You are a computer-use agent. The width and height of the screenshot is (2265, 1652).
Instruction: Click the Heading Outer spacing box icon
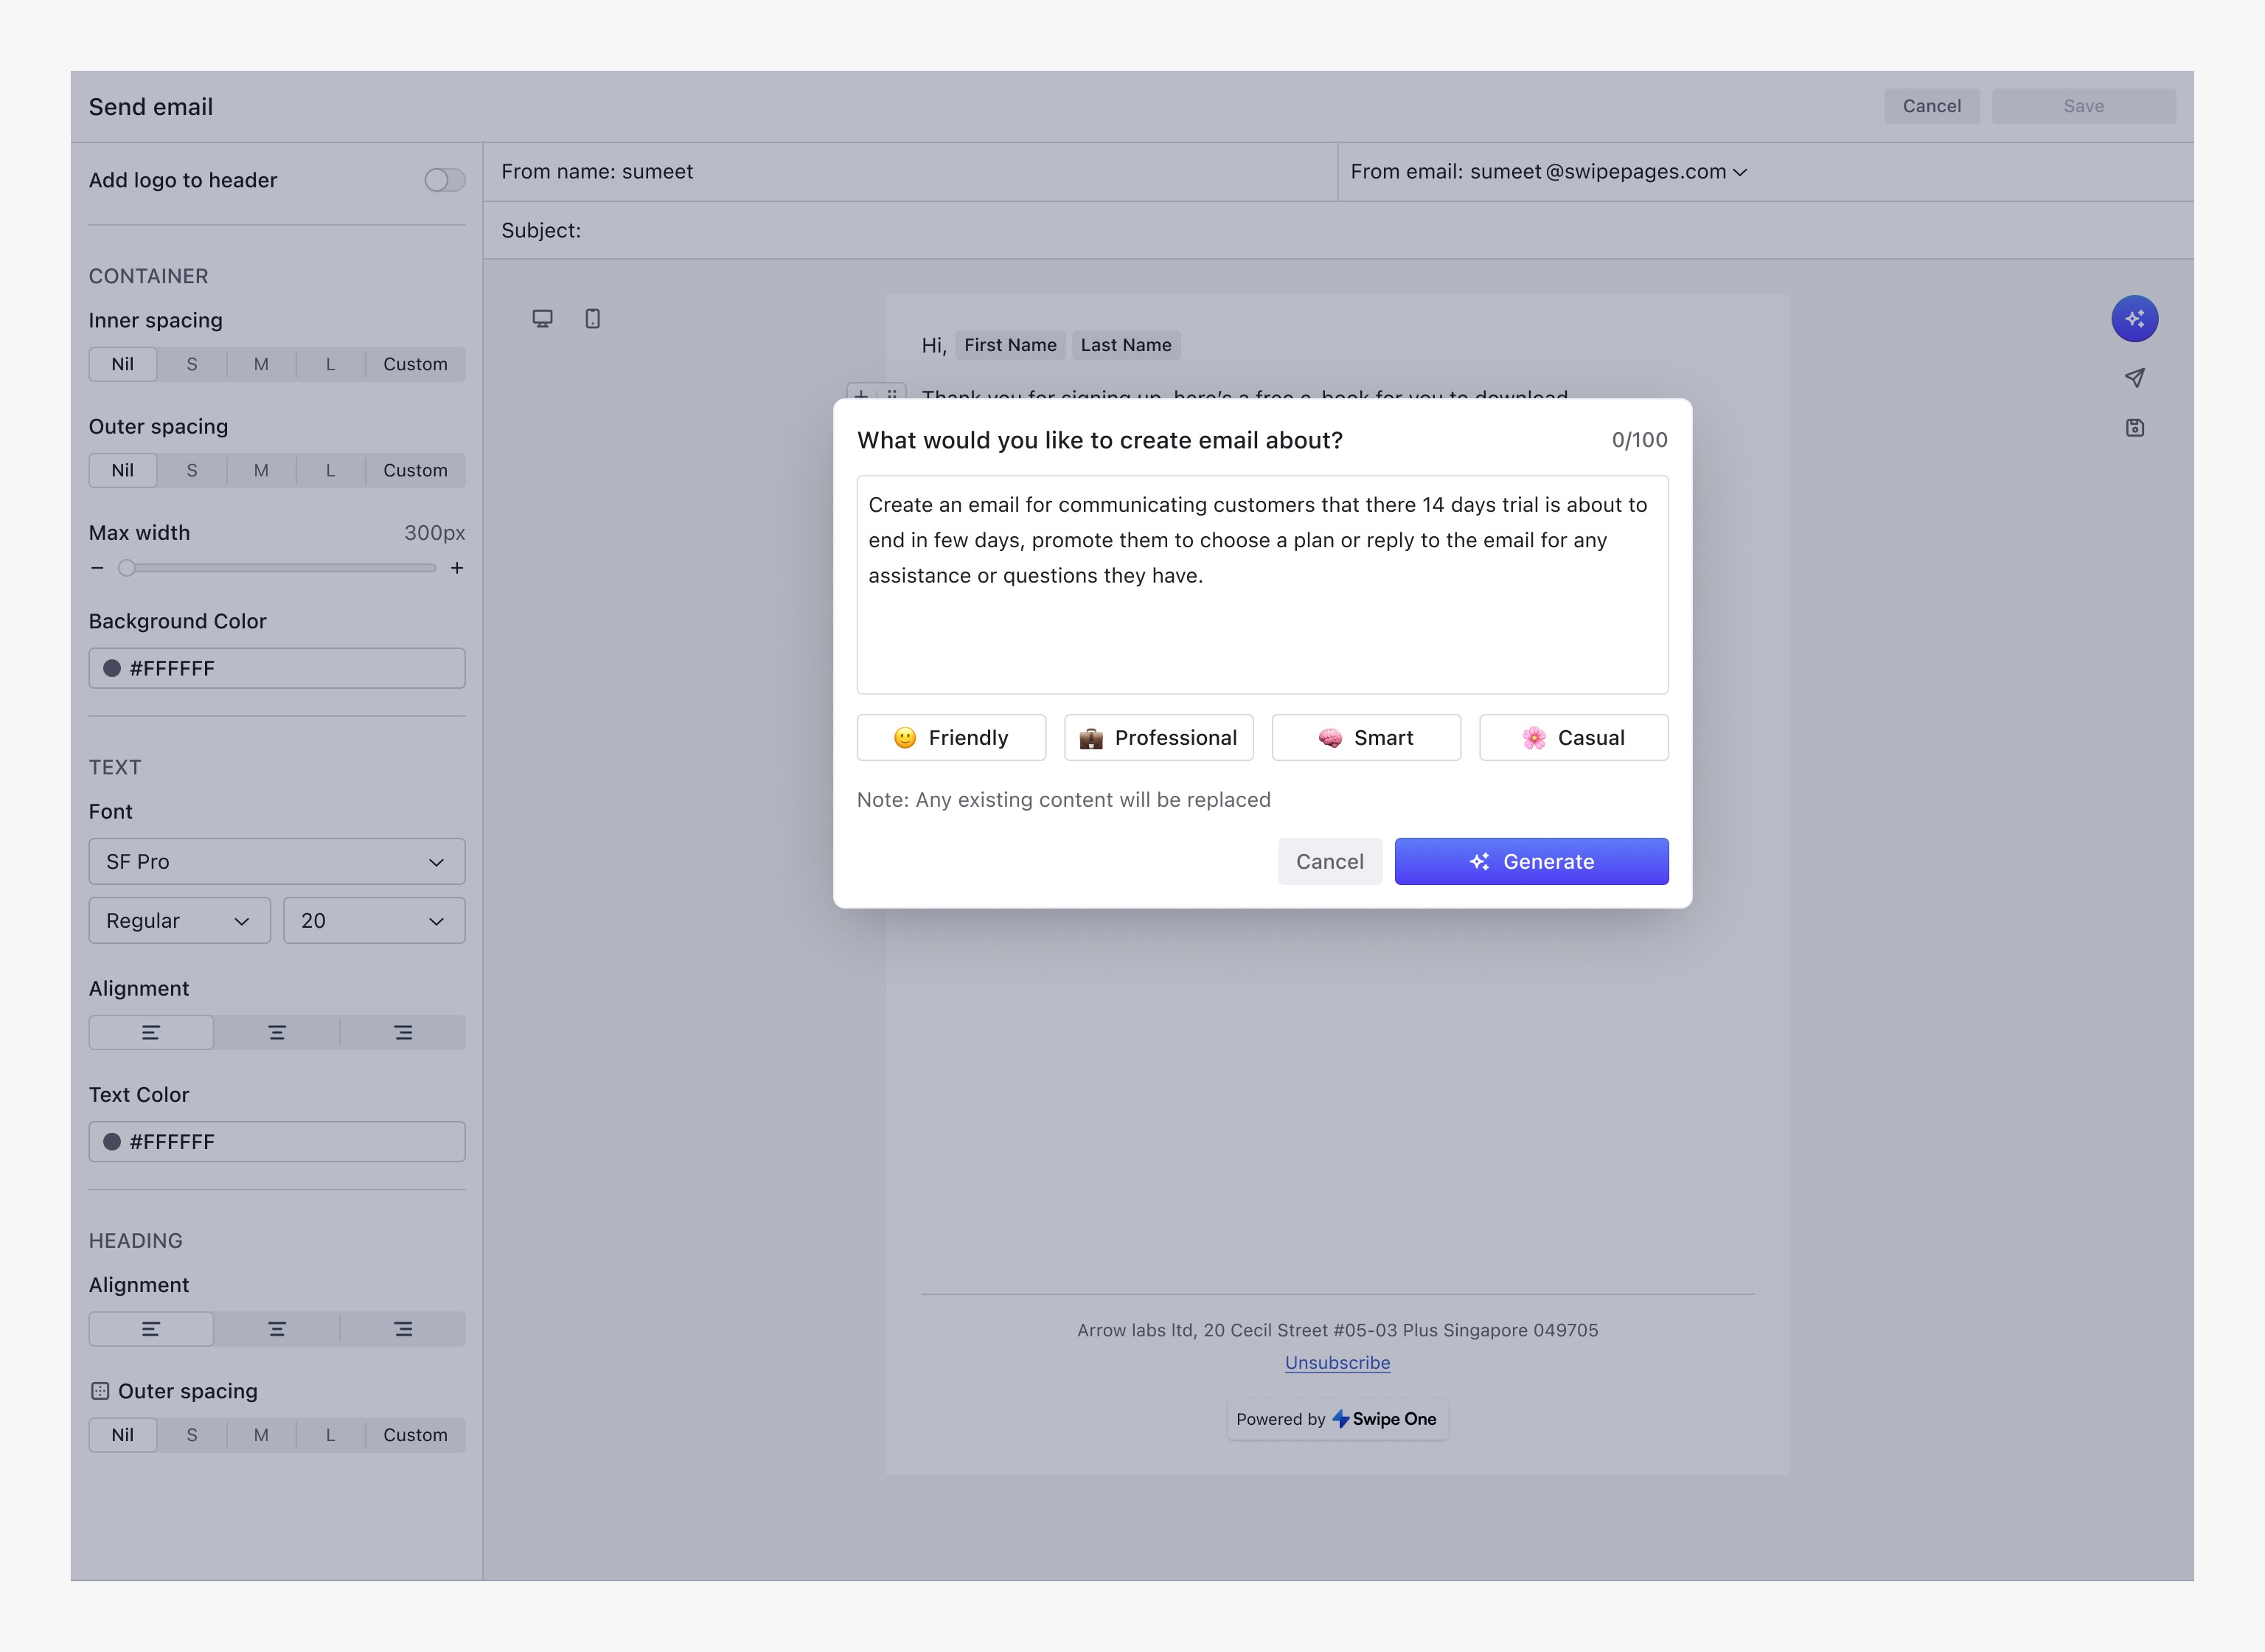point(100,1391)
